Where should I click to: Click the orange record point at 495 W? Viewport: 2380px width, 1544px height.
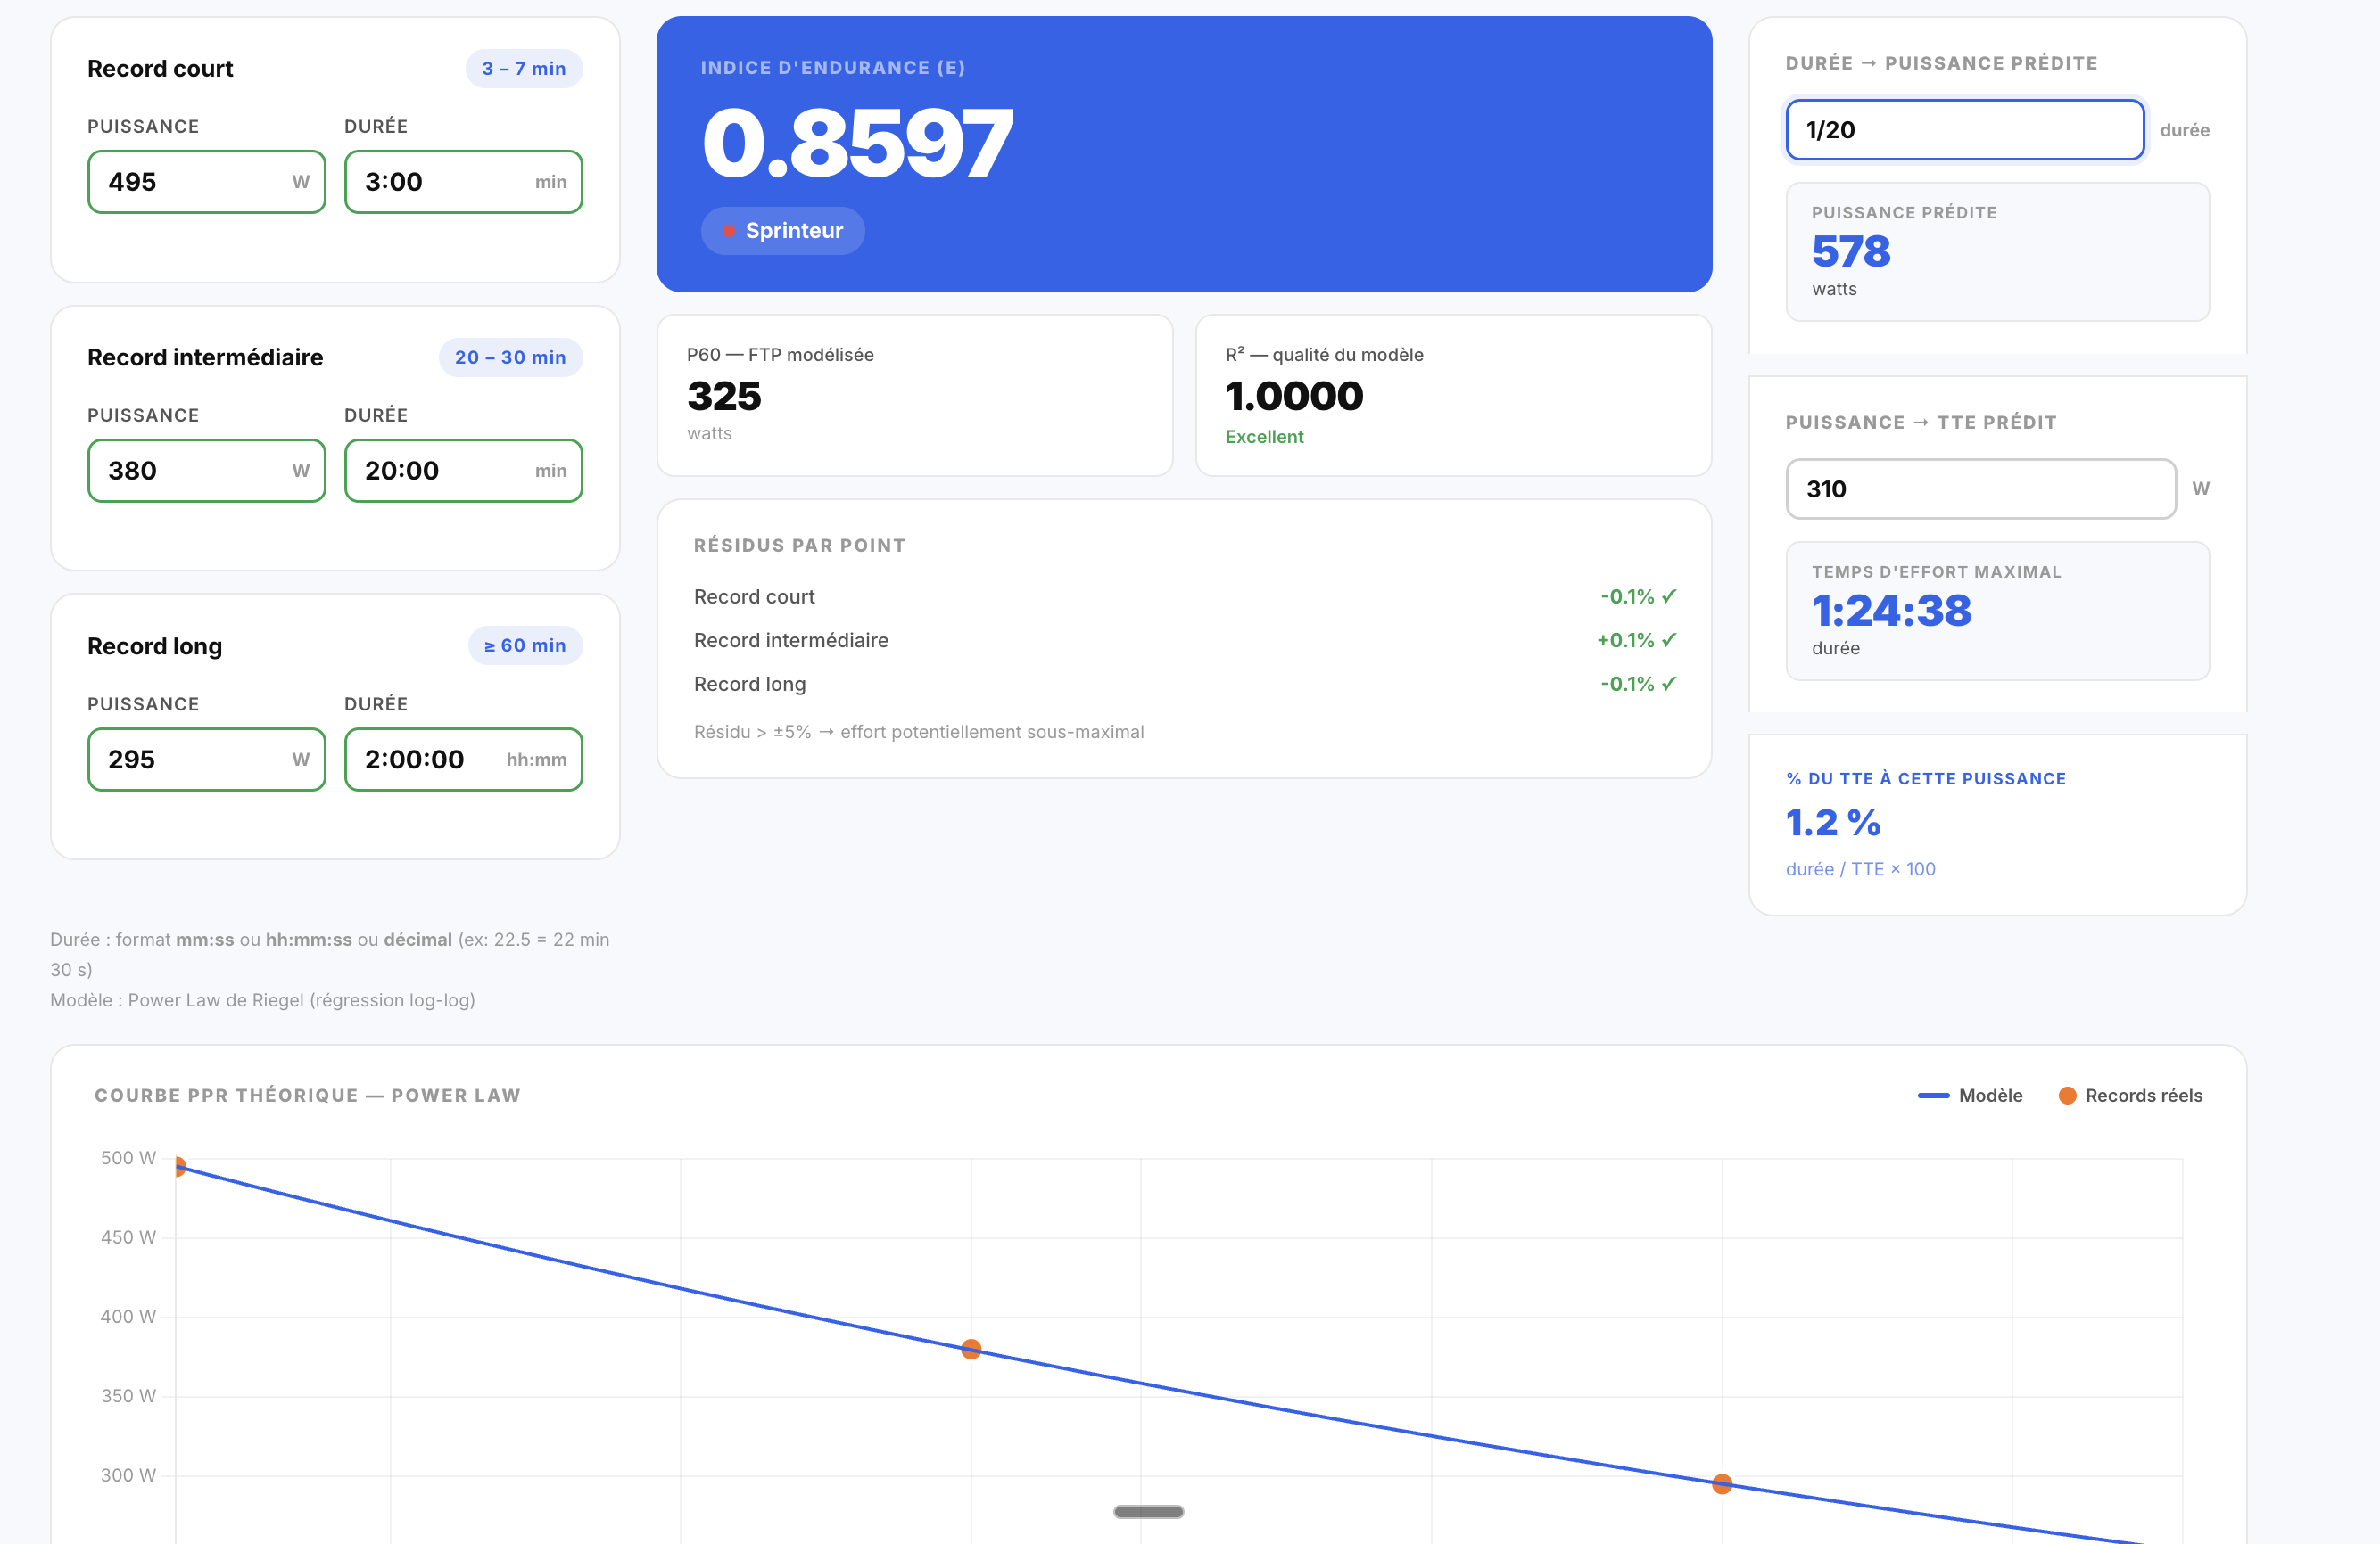pyautogui.click(x=179, y=1166)
